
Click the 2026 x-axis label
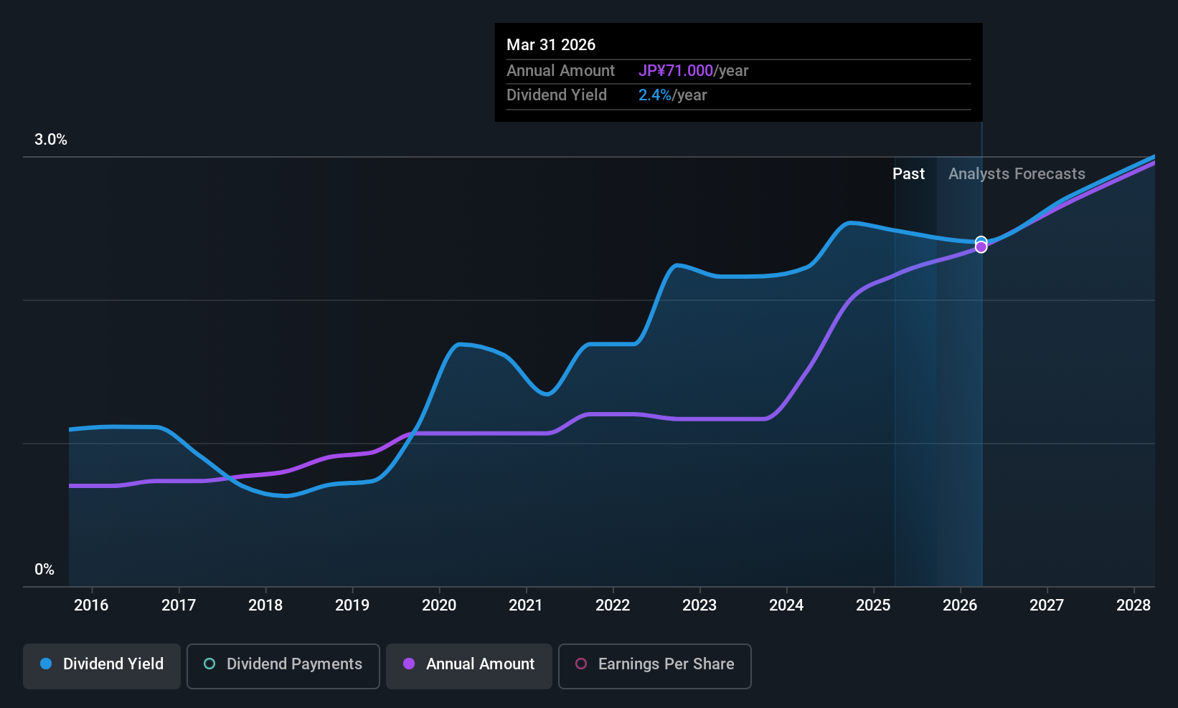(960, 605)
